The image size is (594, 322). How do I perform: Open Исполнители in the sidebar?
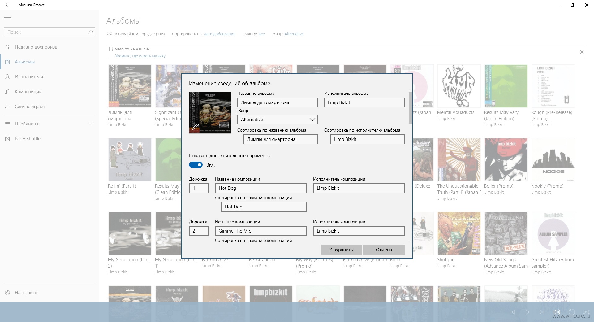coord(49,77)
